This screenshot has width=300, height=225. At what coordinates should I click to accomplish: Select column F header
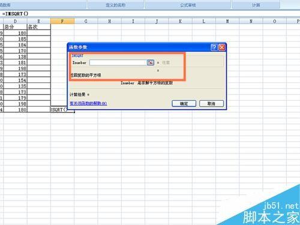pyautogui.click(x=62, y=21)
